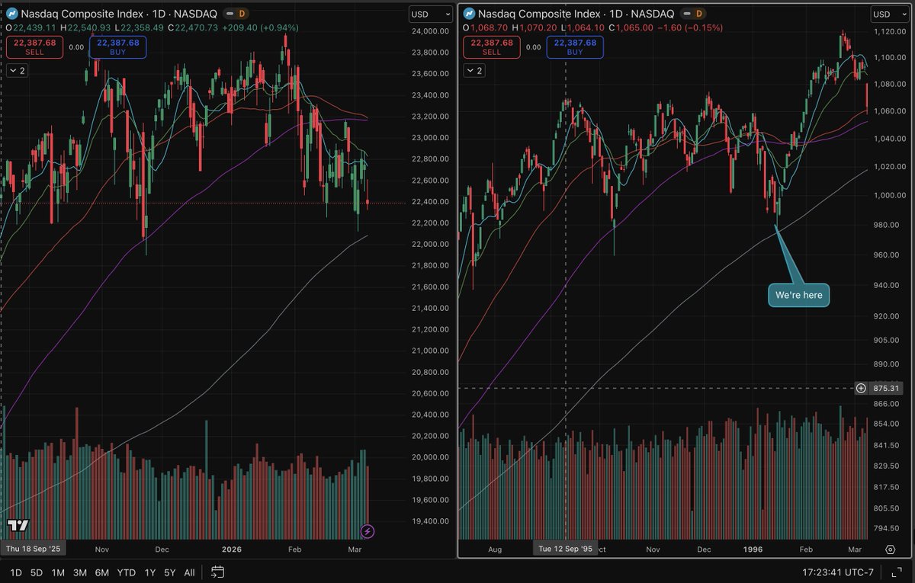Click the plus icon beside 875.31 price label
This screenshot has width=915, height=583.
point(861,388)
